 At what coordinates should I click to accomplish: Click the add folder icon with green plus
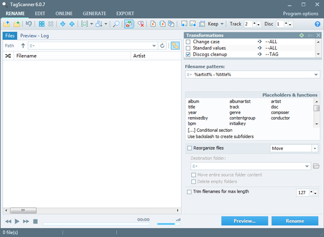click(x=17, y=24)
